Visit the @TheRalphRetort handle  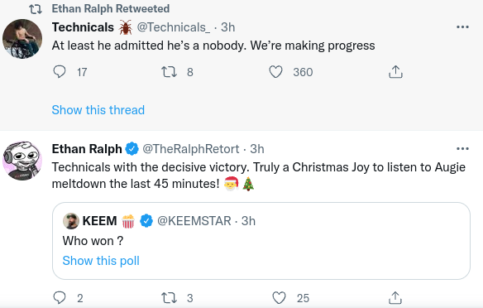pos(191,149)
